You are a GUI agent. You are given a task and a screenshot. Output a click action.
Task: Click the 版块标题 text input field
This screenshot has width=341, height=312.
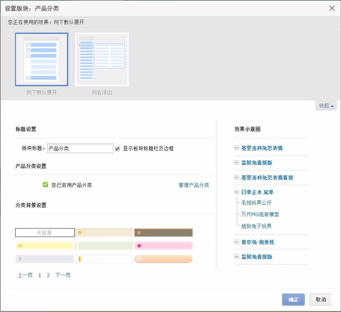point(80,148)
